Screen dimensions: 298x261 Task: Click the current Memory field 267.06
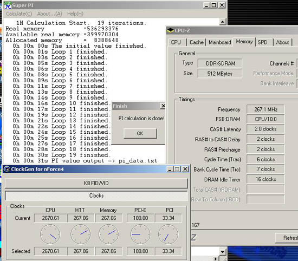coord(108,218)
